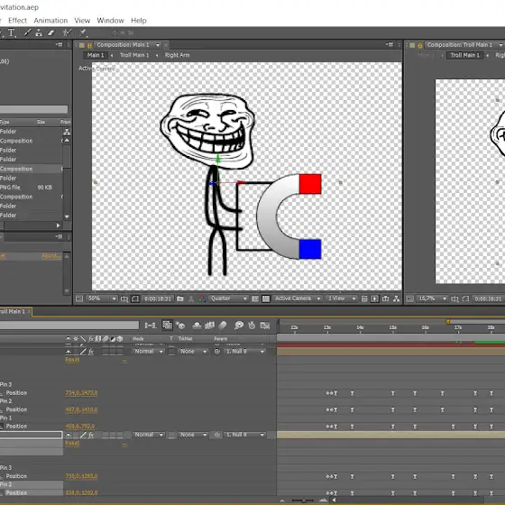505x505 pixels.
Task: Click the Grid and guide options icon in Main 1 viewer
Action: coord(124,298)
